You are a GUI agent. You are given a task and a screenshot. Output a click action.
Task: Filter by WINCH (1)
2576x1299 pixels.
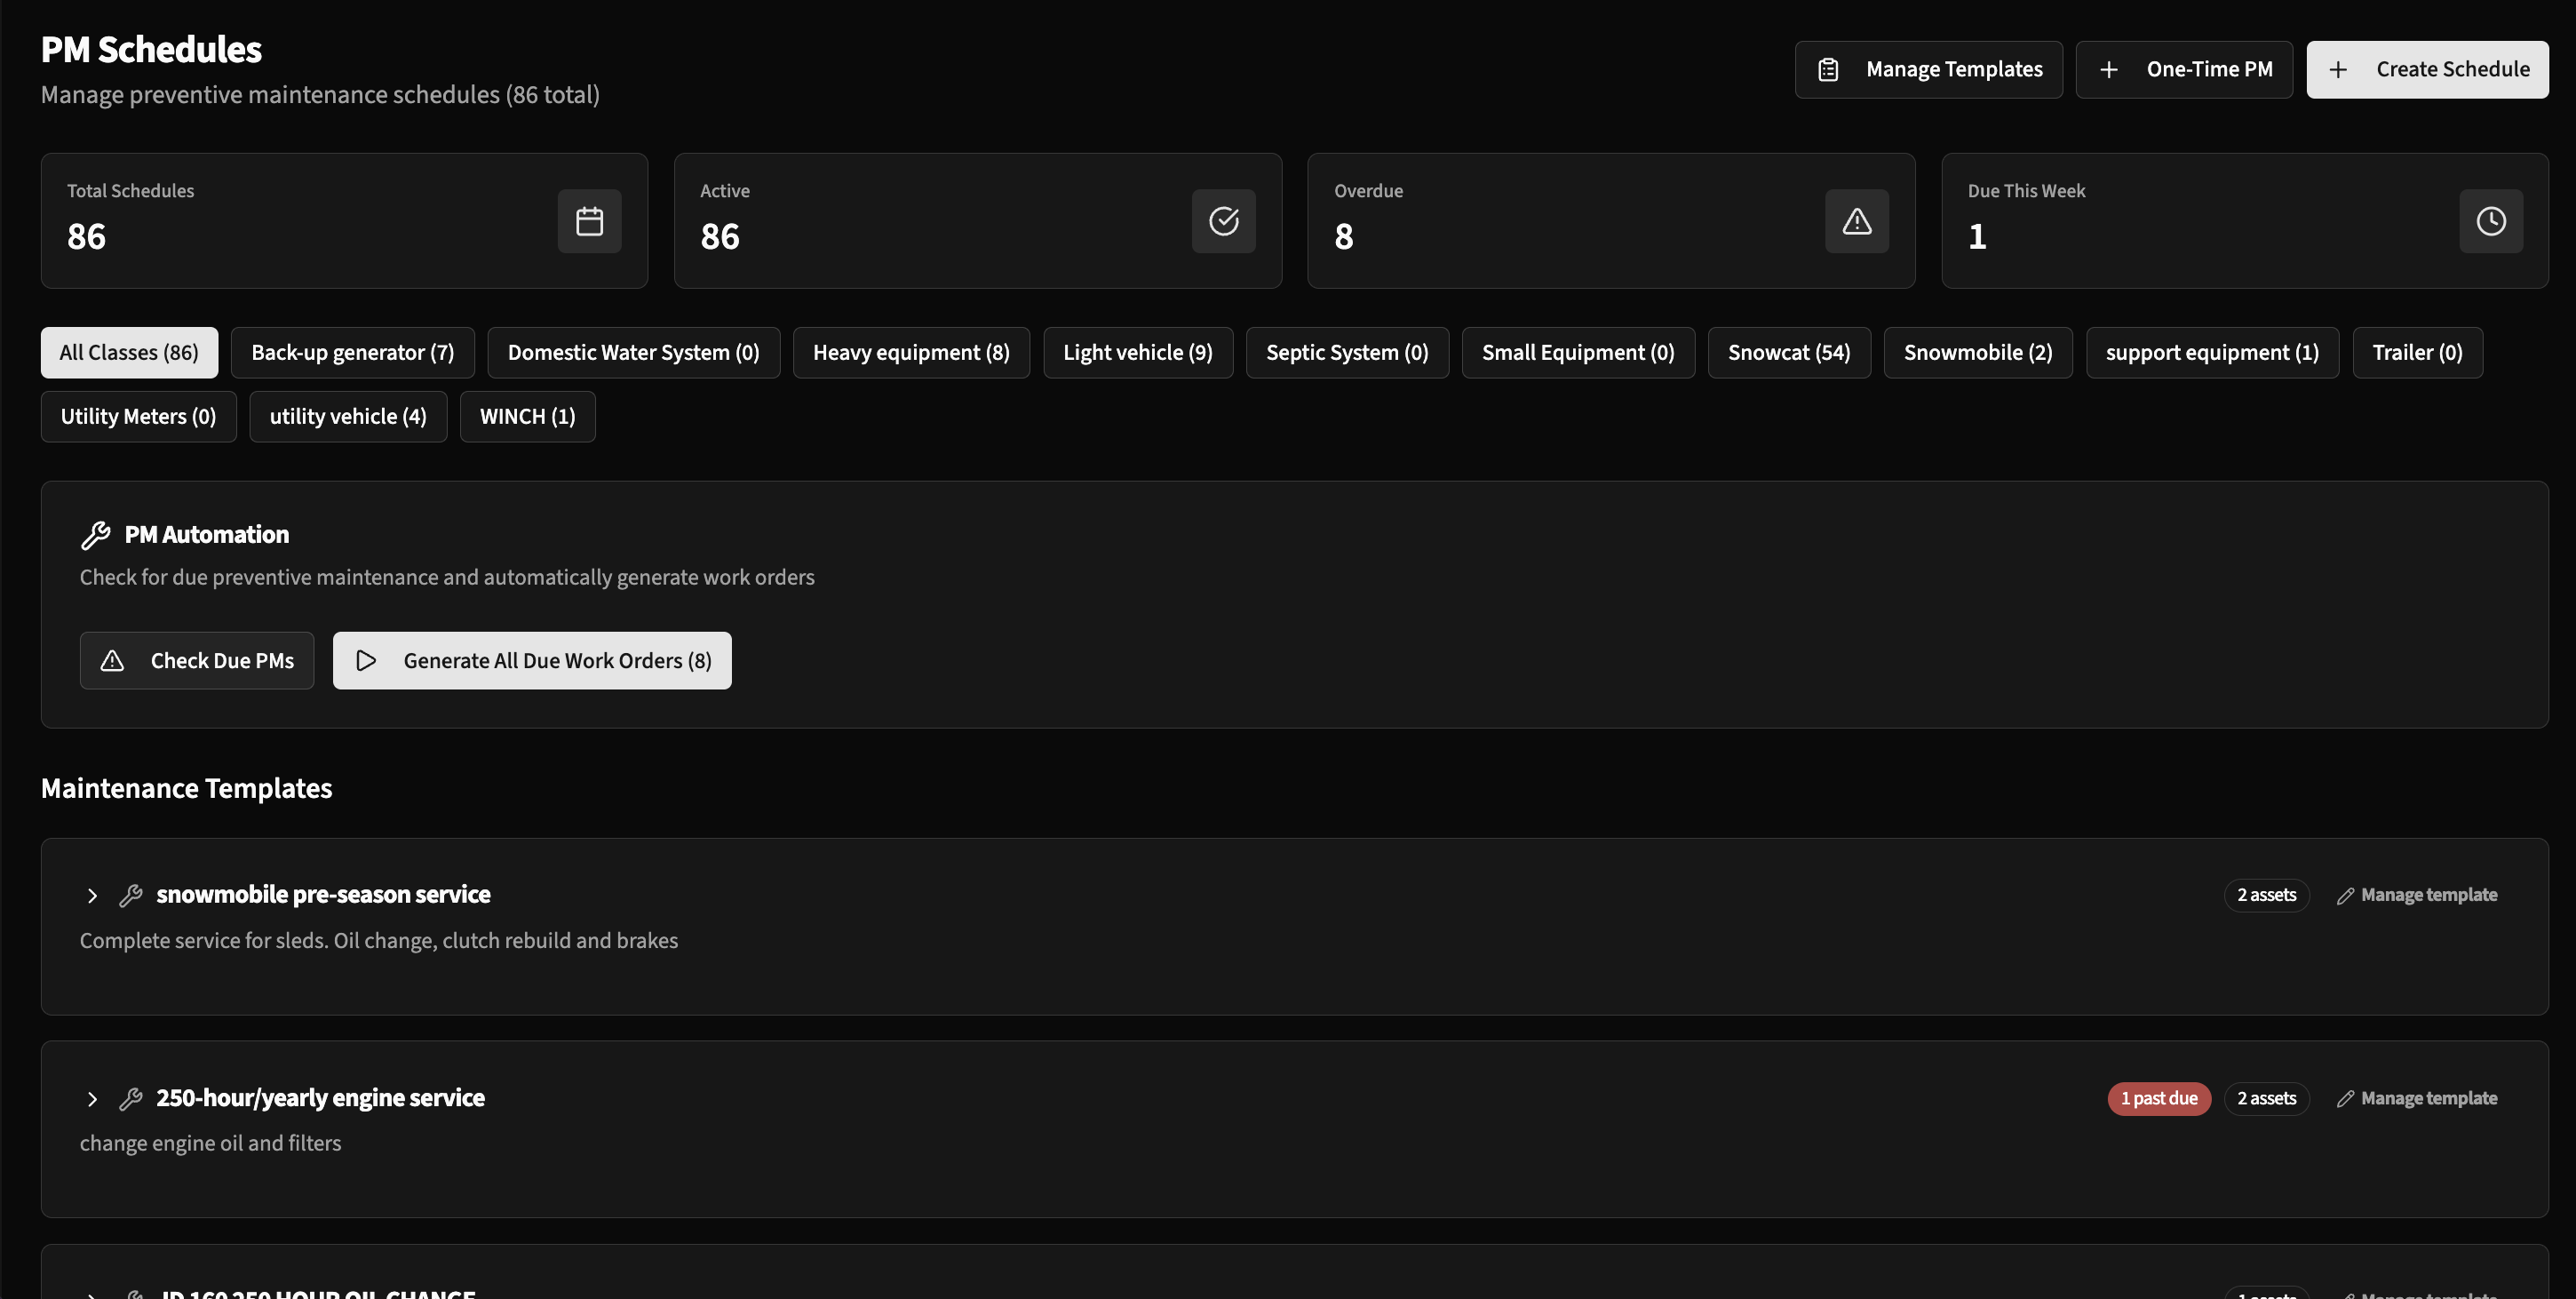[x=527, y=416]
